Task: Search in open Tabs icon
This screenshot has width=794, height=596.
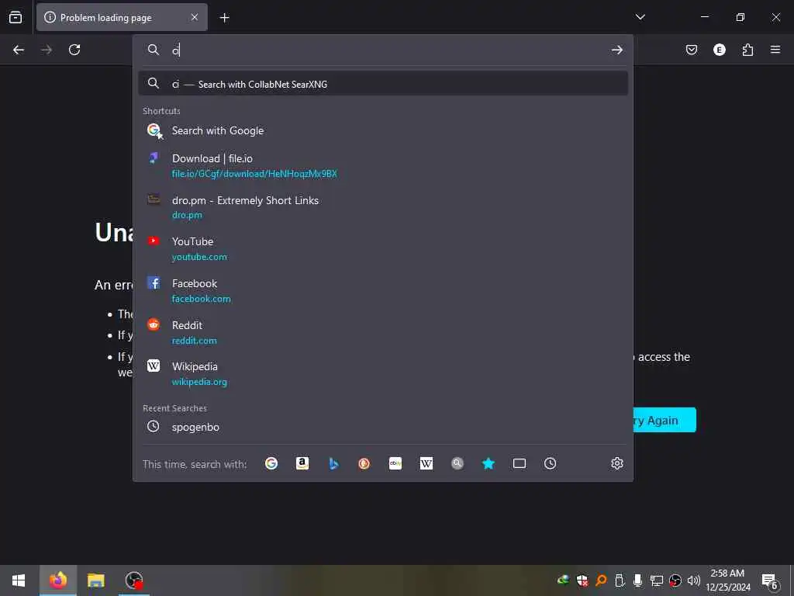Action: (x=520, y=463)
